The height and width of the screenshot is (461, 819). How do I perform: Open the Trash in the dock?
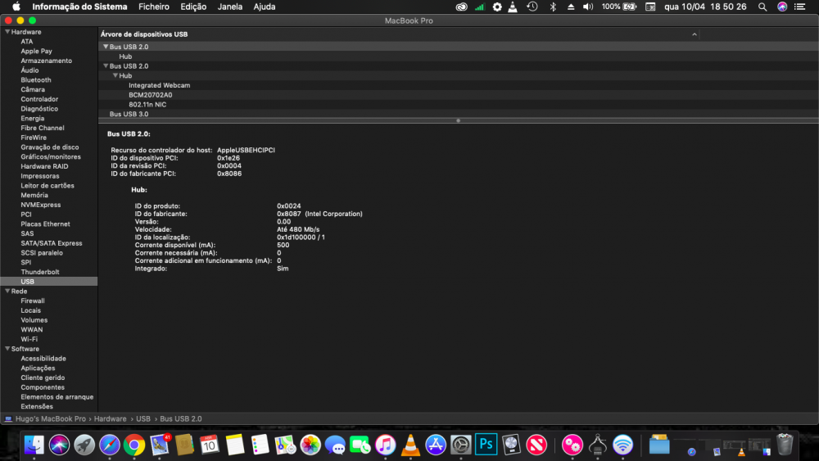[785, 444]
